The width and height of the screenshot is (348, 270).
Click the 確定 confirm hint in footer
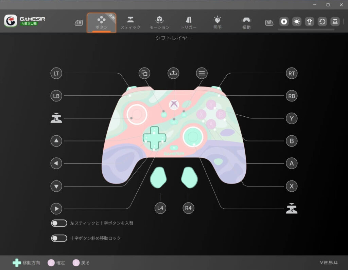[56, 263]
